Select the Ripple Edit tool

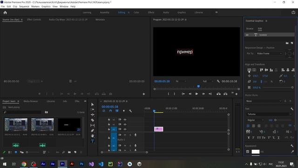pyautogui.click(x=92, y=115)
